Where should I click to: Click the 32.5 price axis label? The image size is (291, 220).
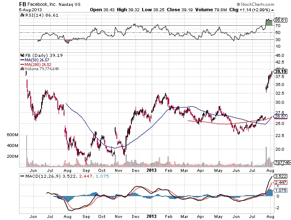[279, 93]
